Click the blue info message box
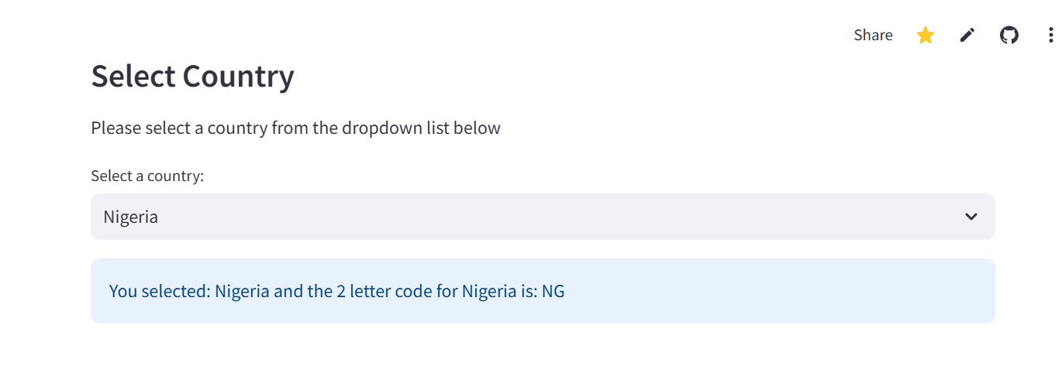The height and width of the screenshot is (373, 1062). 543,291
